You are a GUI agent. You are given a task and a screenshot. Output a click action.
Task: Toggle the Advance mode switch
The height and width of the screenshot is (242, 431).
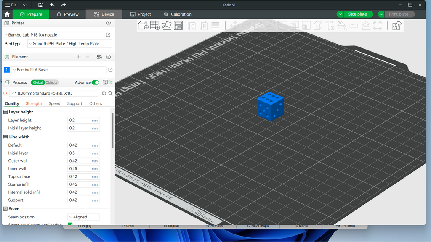[96, 82]
